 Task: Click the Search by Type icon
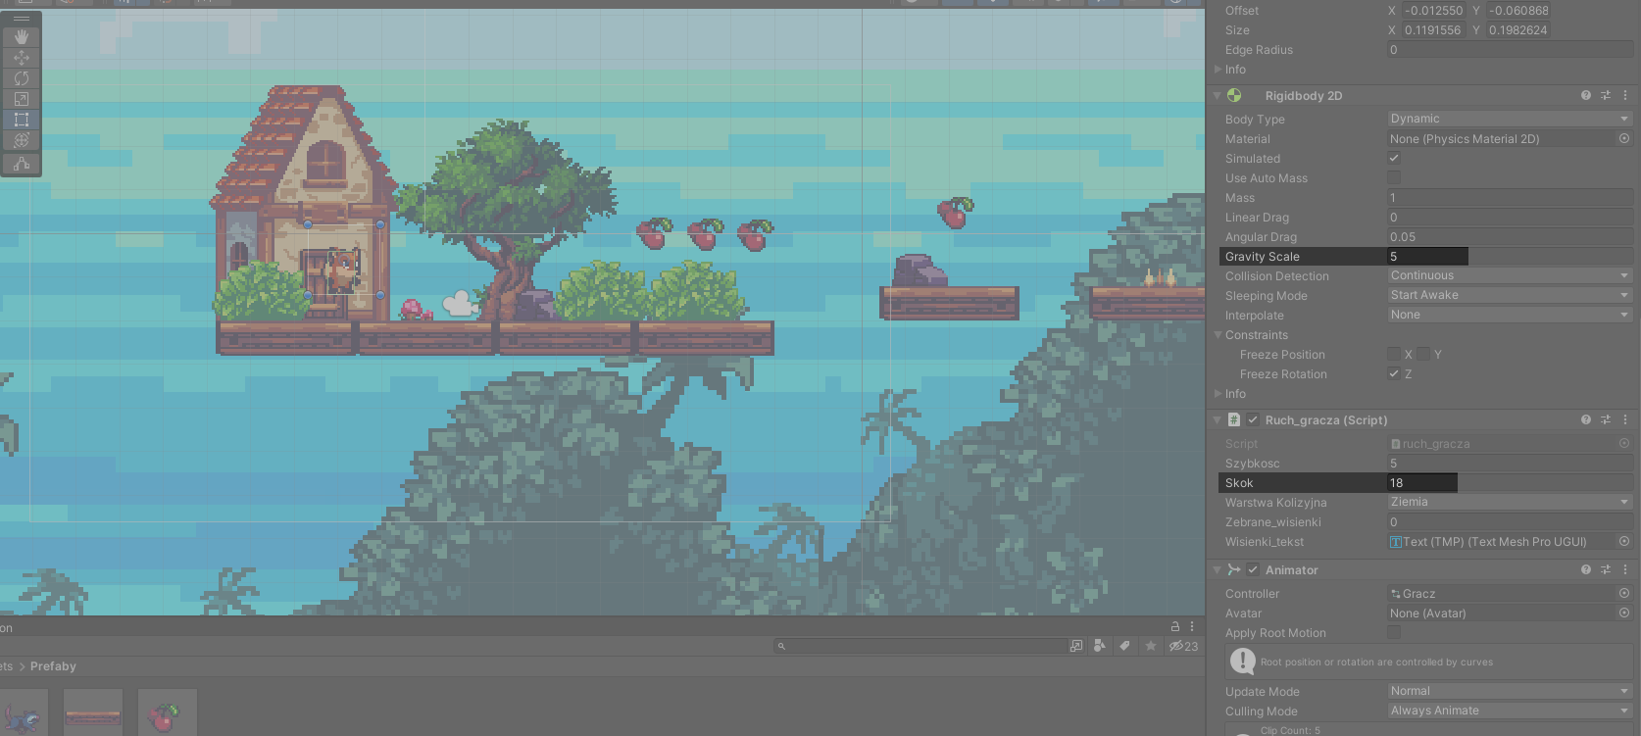click(1100, 646)
